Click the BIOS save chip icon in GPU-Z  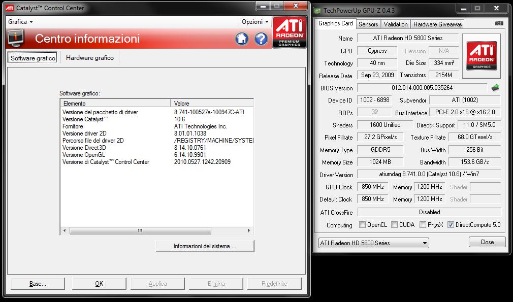tap(495, 87)
